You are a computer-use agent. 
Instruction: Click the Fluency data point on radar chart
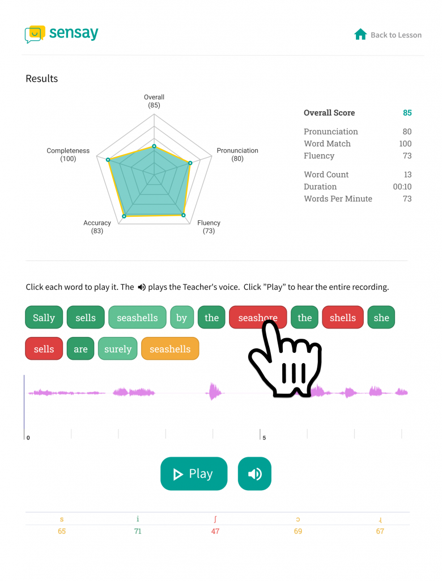point(183,215)
